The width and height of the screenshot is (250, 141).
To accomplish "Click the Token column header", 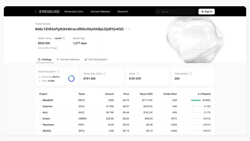I will tap(82, 94).
